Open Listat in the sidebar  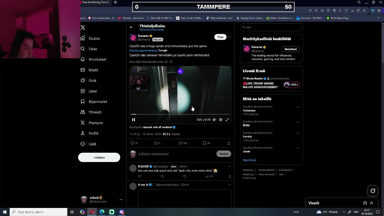89,91
